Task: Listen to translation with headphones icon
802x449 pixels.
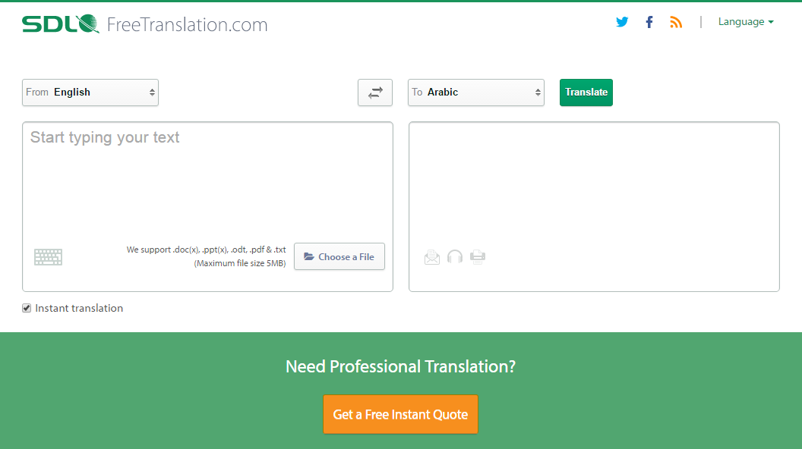Action: [x=455, y=256]
